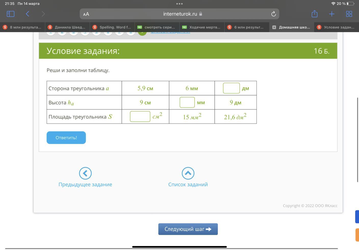Focus the height input in мм
The height and width of the screenshot is (250, 359).
187,102
